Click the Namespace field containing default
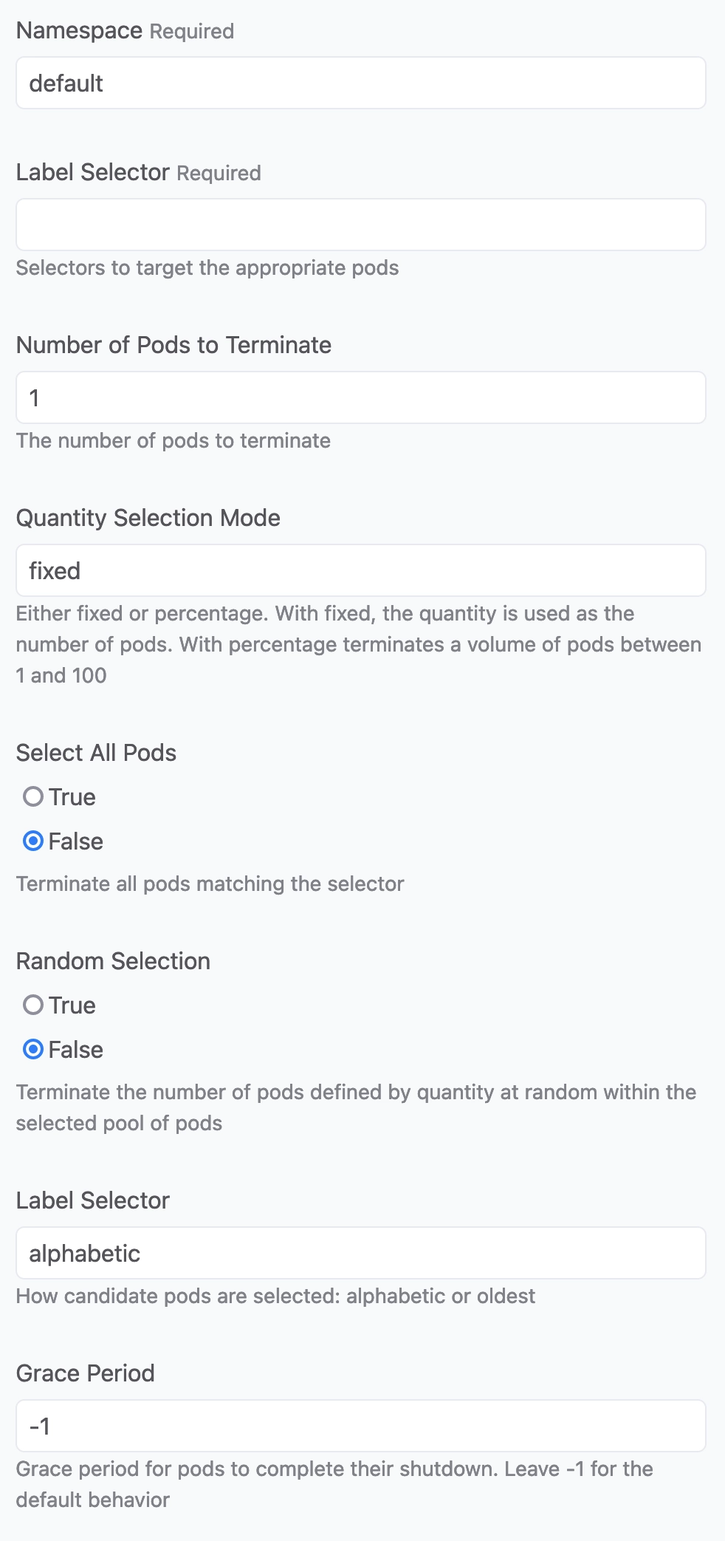The height and width of the screenshot is (1541, 725). click(361, 83)
